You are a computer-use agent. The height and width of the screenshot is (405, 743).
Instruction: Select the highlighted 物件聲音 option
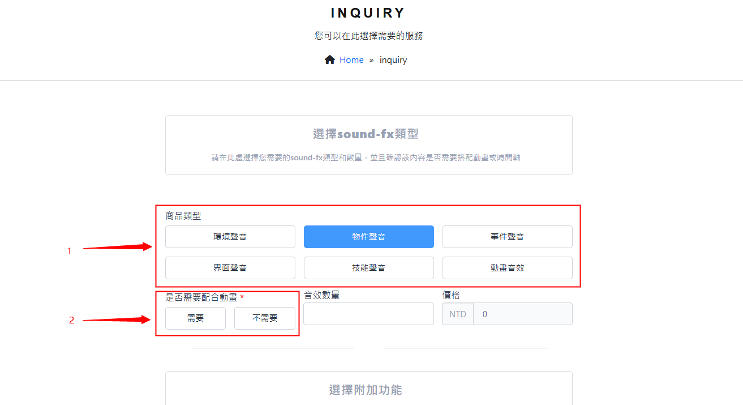(368, 237)
